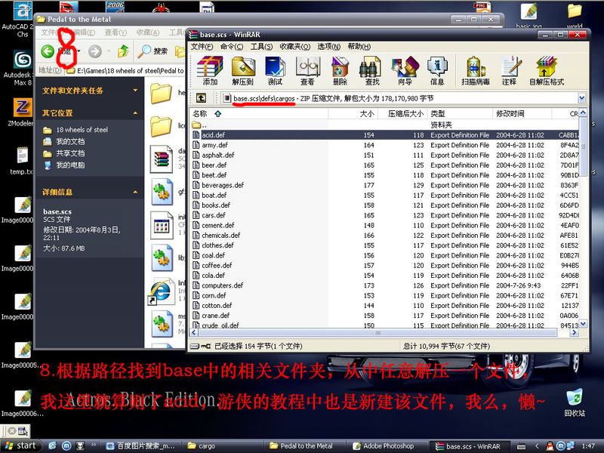
Task: Sort by 名称 column header
Action: (x=259, y=114)
